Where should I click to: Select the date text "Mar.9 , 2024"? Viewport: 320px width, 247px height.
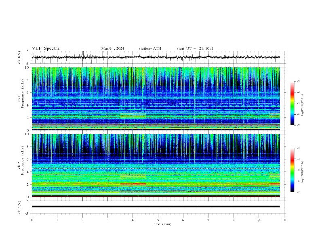(x=113, y=48)
